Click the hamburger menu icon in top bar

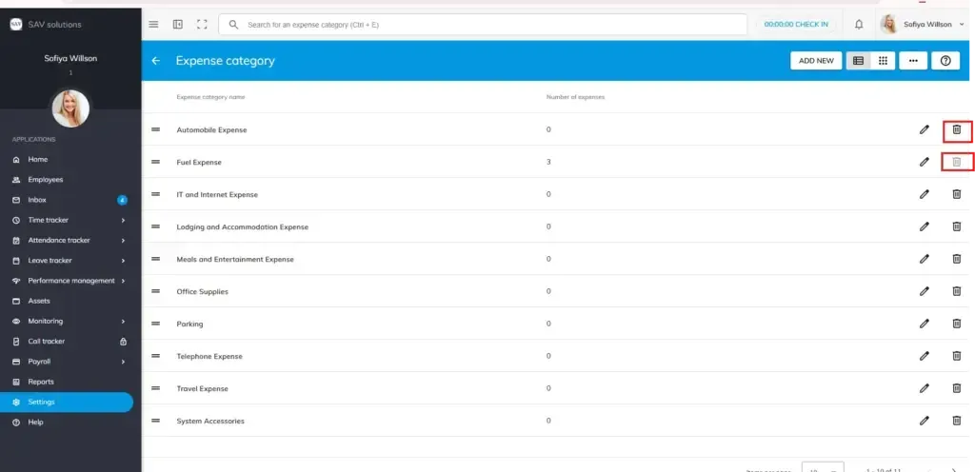pyautogui.click(x=153, y=24)
